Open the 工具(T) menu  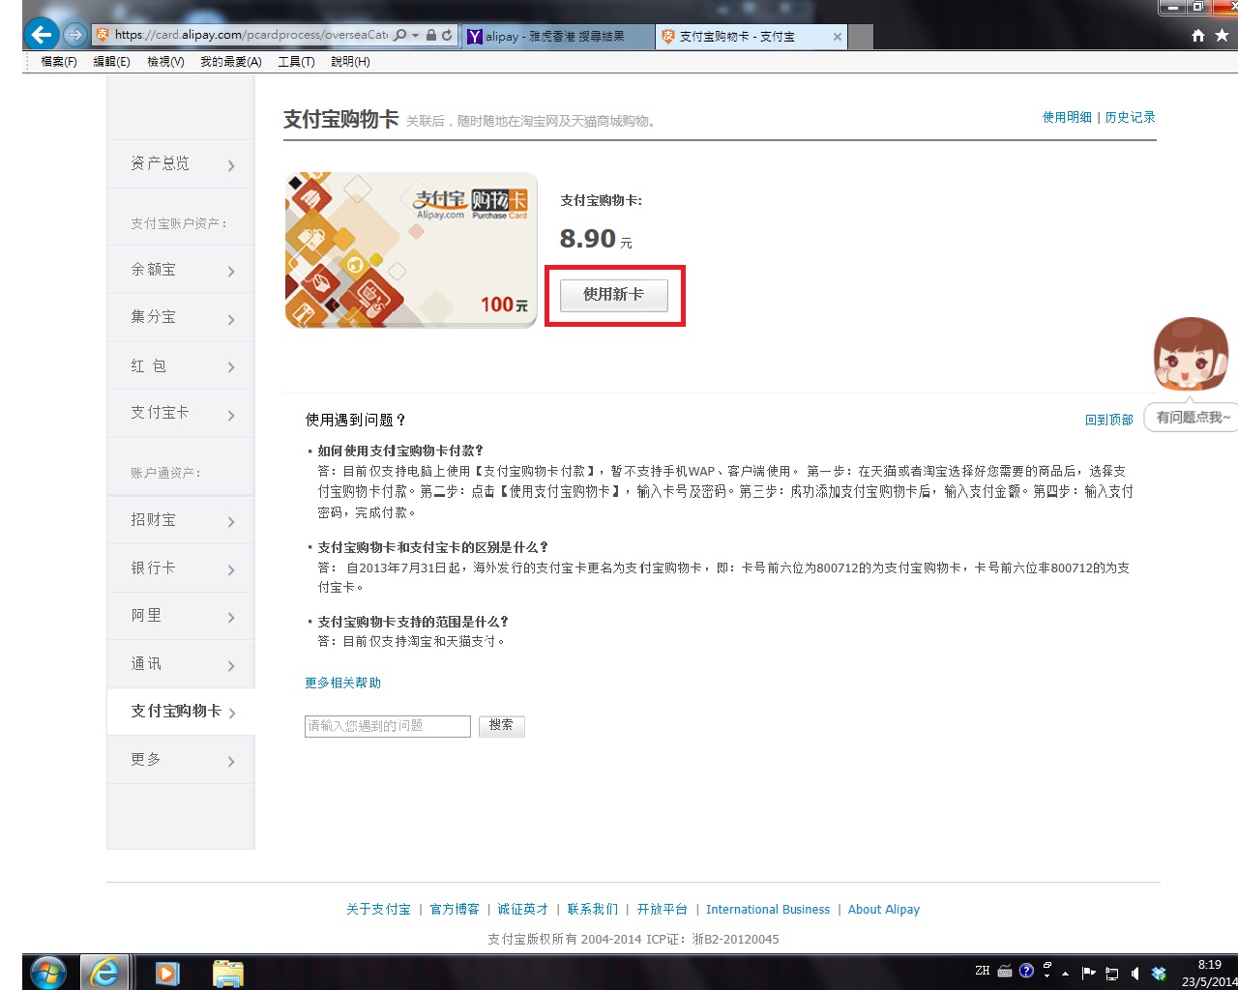(296, 62)
